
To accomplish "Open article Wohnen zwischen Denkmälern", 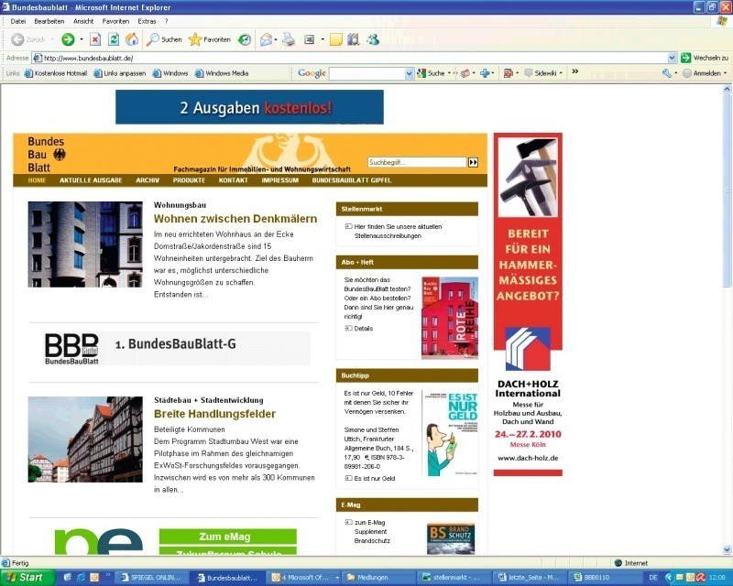I will coord(235,219).
